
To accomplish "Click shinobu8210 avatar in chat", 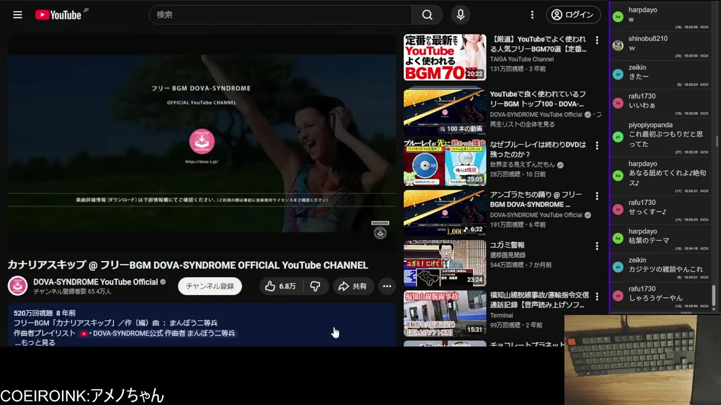I will pos(618,46).
